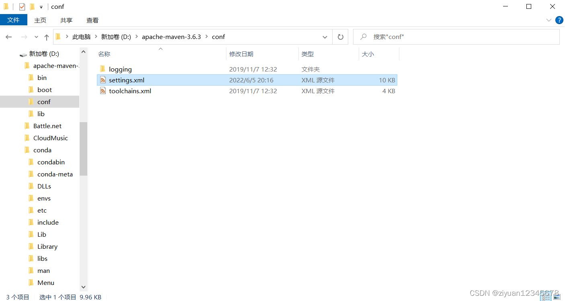Viewport: 565px width, 301px height.
Task: Click the Lib folder icon under conda
Action: (x=31, y=234)
